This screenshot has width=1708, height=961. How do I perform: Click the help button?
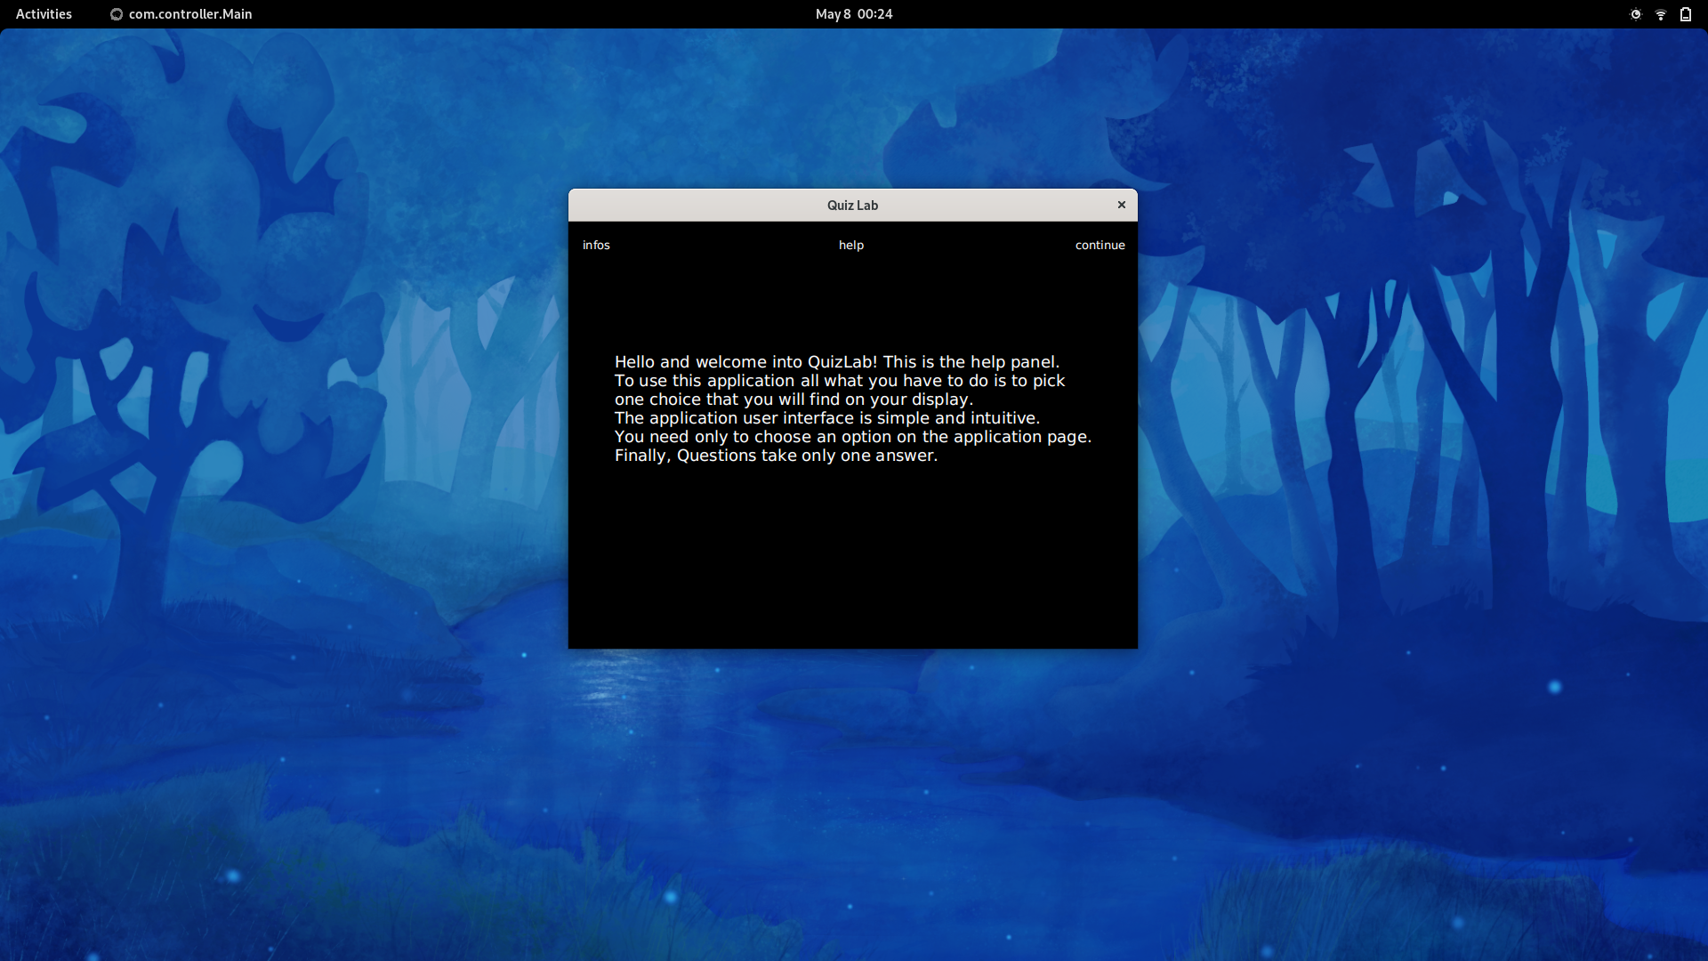850,245
